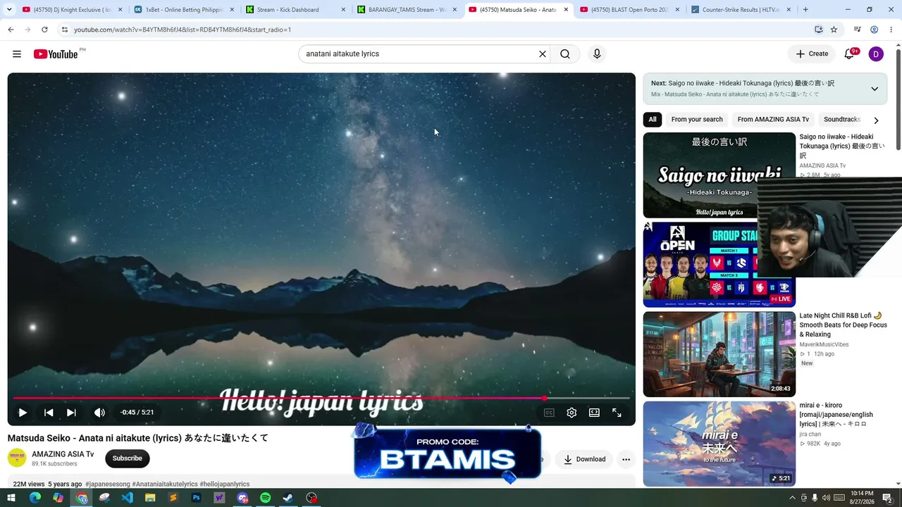This screenshot has height=507, width=902.
Task: Open the Late Night Chill R&B Lofi title
Action: coord(844,325)
